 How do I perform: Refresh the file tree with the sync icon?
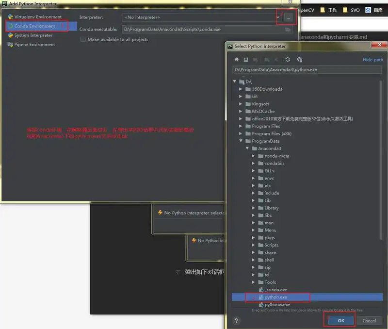coord(288,60)
